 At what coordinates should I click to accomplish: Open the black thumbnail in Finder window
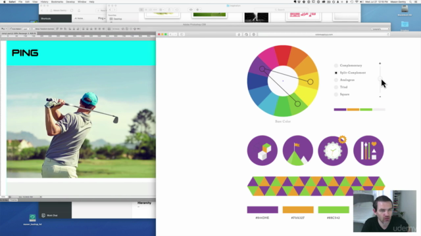pos(257,18)
